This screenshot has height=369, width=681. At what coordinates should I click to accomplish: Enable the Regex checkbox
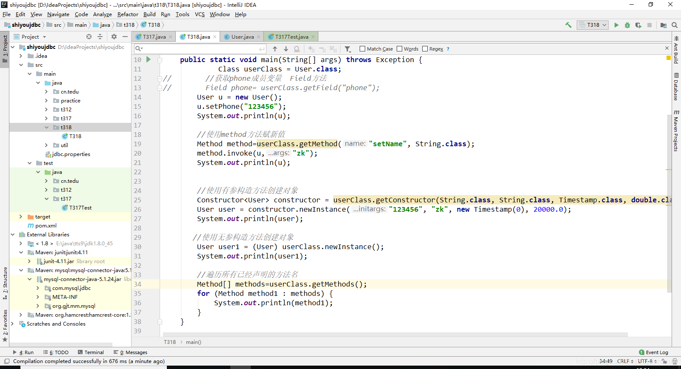click(425, 49)
